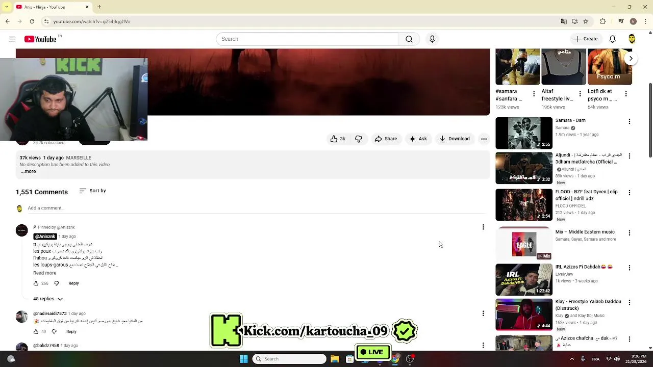
Task: Open Chrome three-dot menu
Action: 646,21
